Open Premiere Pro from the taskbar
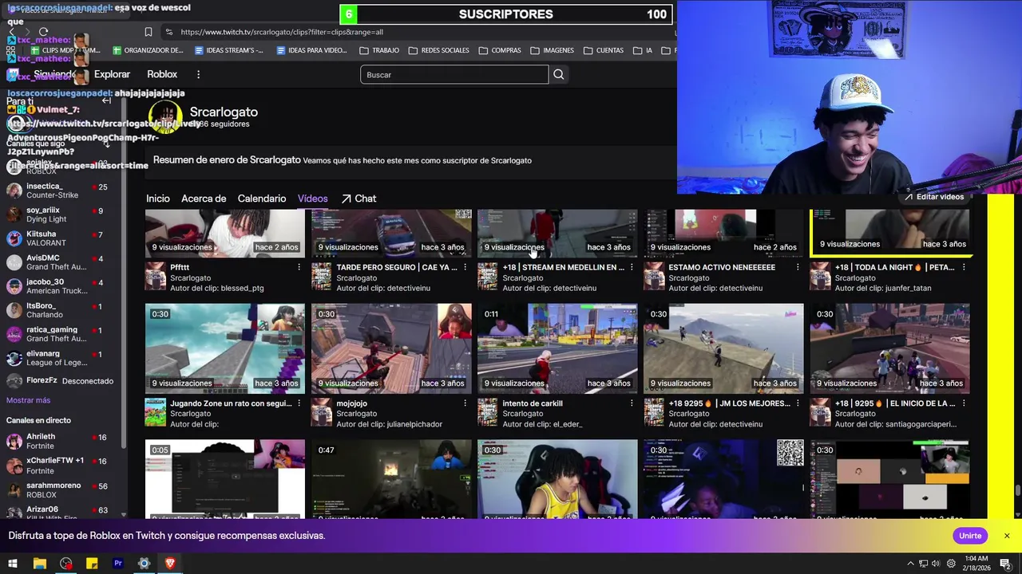The image size is (1022, 574). [x=118, y=564]
